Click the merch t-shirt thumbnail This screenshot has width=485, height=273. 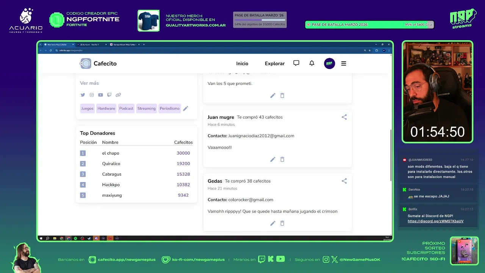[x=149, y=20]
